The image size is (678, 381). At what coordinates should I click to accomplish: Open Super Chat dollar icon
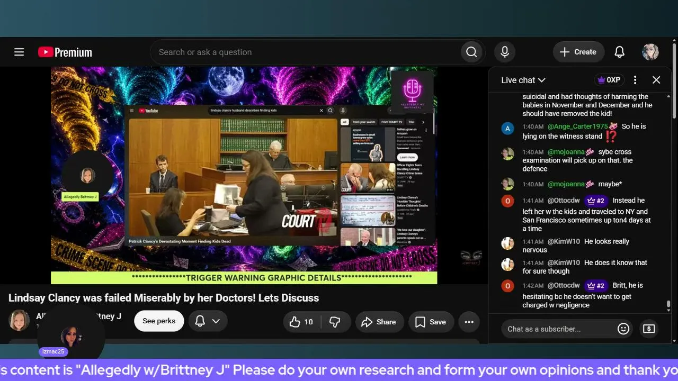649,329
